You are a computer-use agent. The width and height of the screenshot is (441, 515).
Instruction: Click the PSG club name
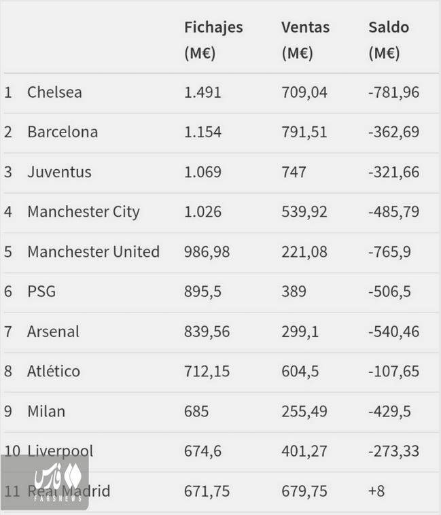[x=41, y=292]
